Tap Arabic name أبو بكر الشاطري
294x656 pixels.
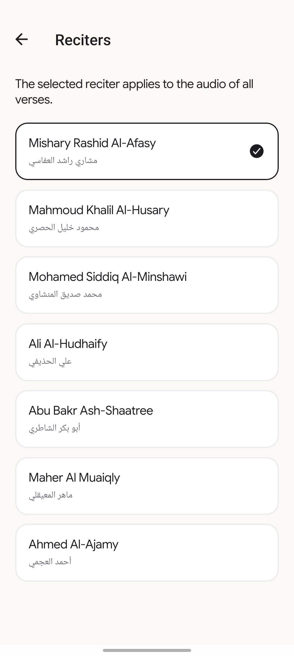pos(54,428)
